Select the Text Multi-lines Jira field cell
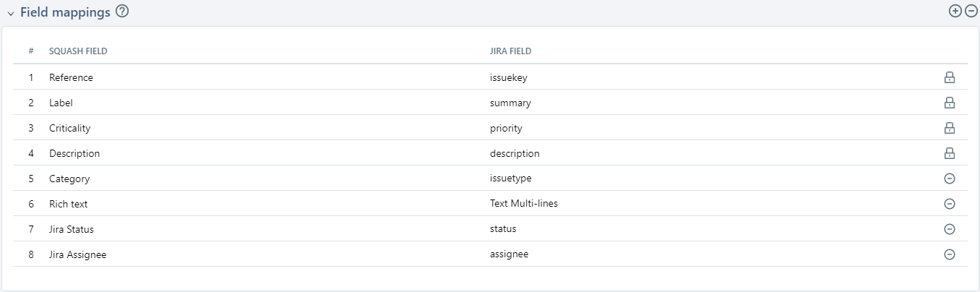This screenshot has width=980, height=292. click(523, 204)
